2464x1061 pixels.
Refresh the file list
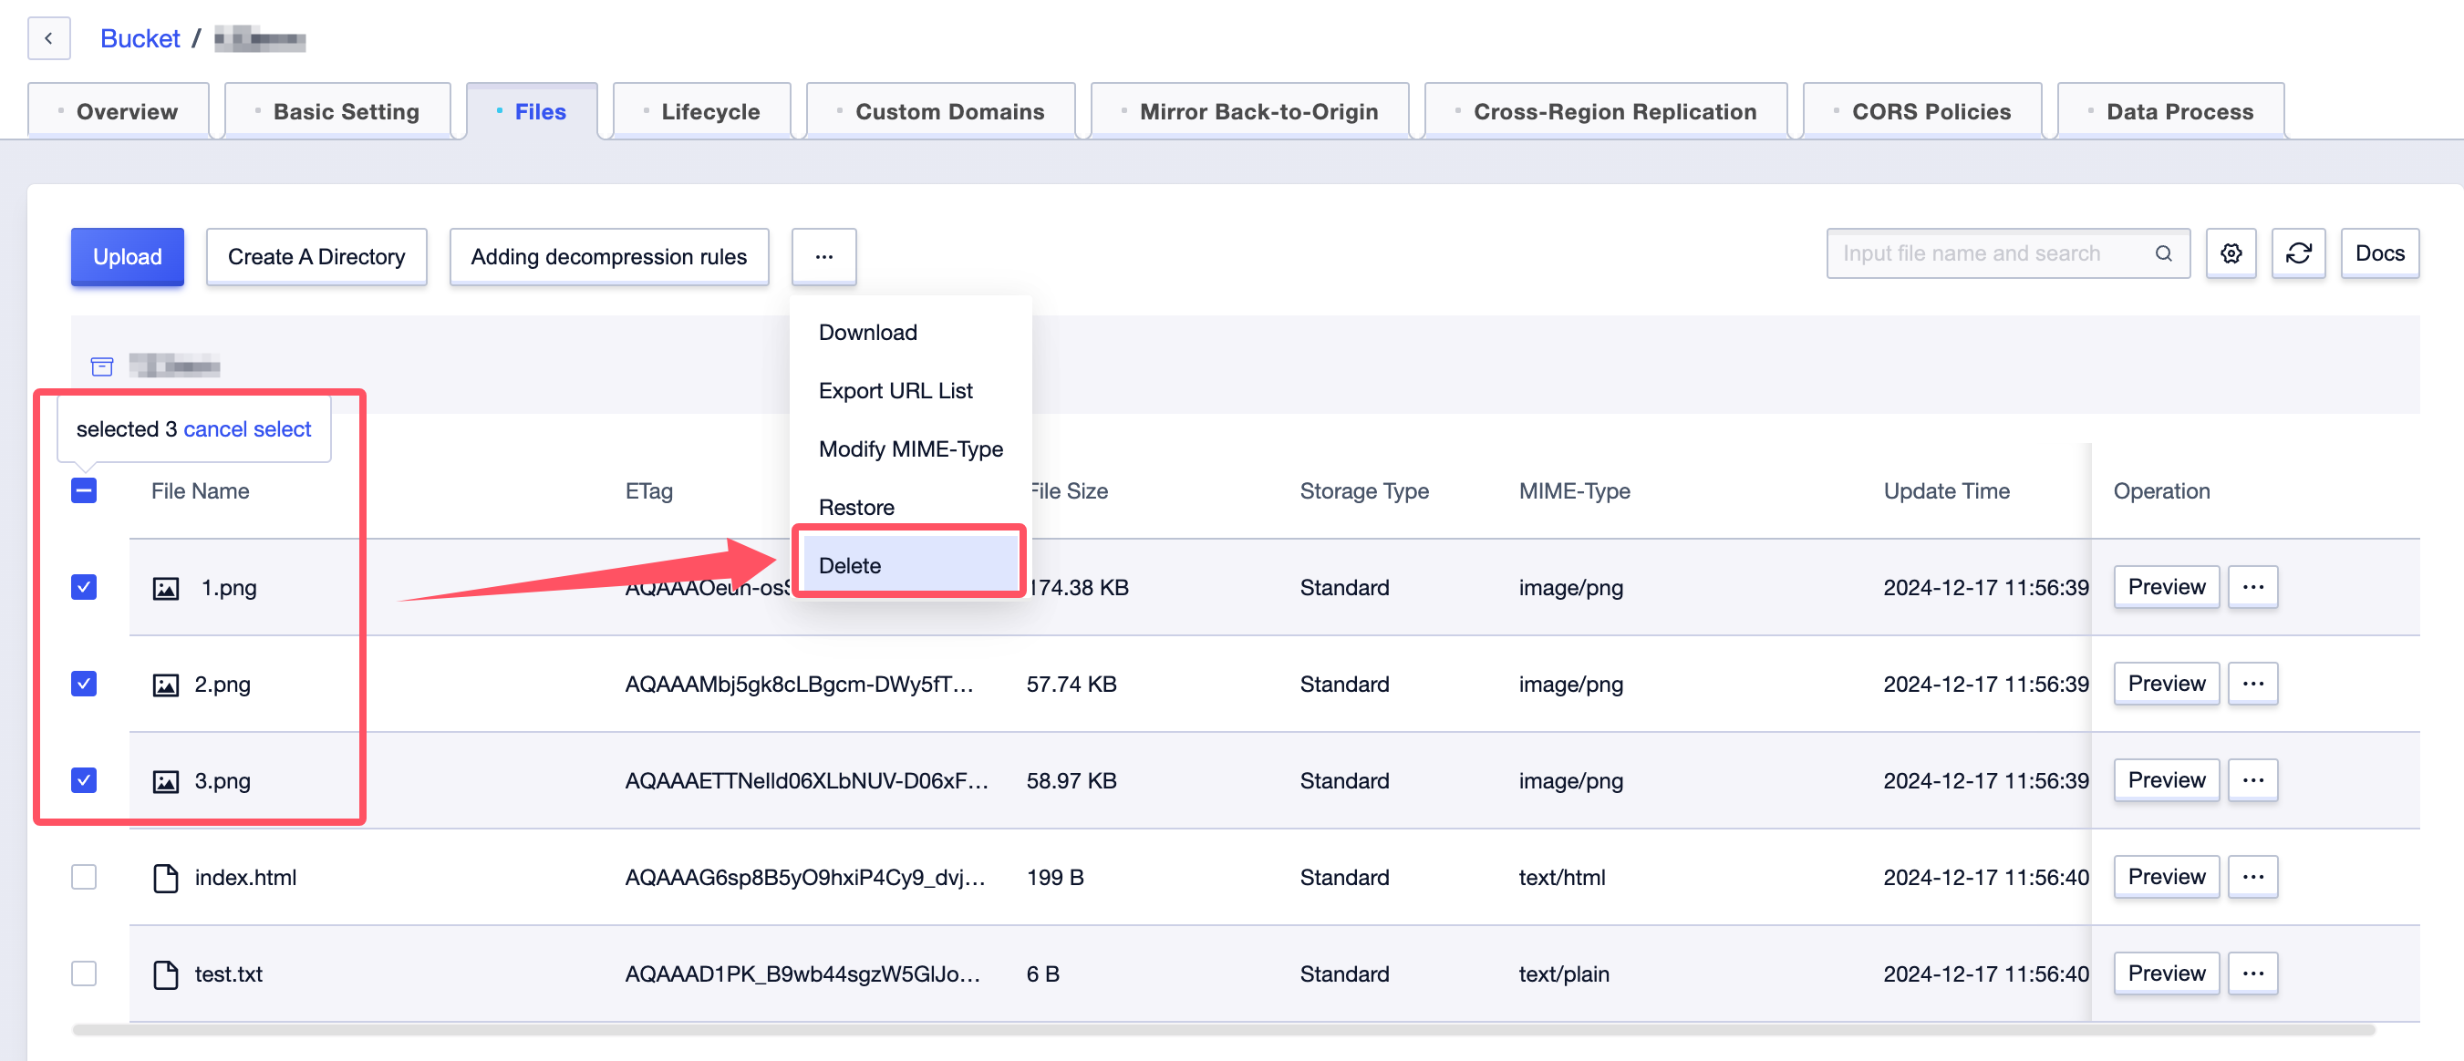(x=2299, y=253)
